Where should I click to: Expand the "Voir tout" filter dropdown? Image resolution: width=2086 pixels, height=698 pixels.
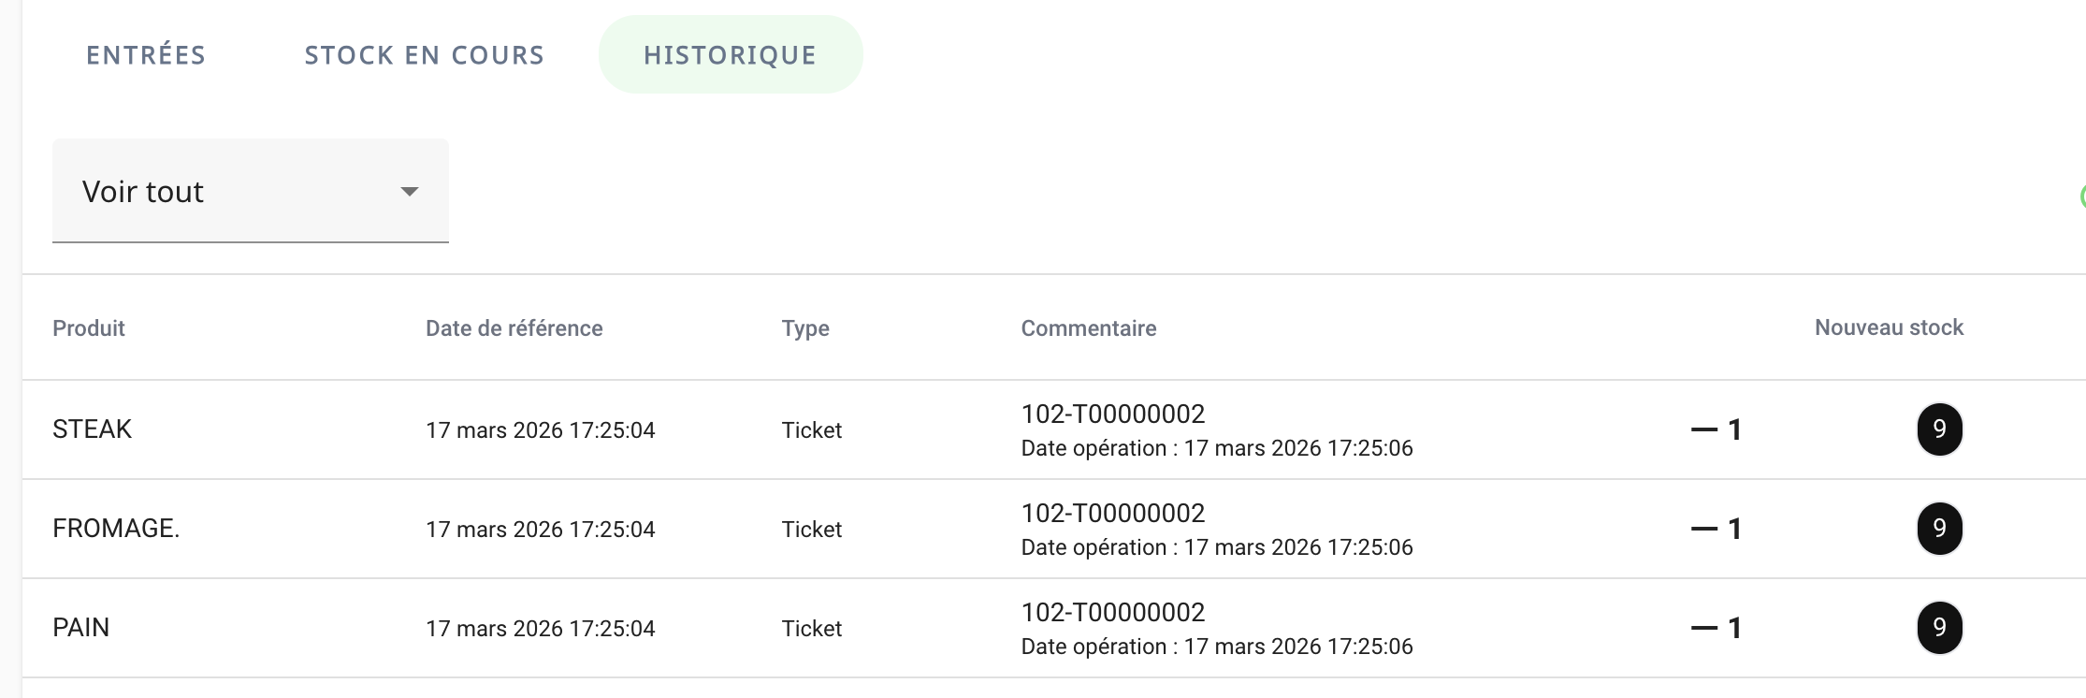[x=250, y=192]
